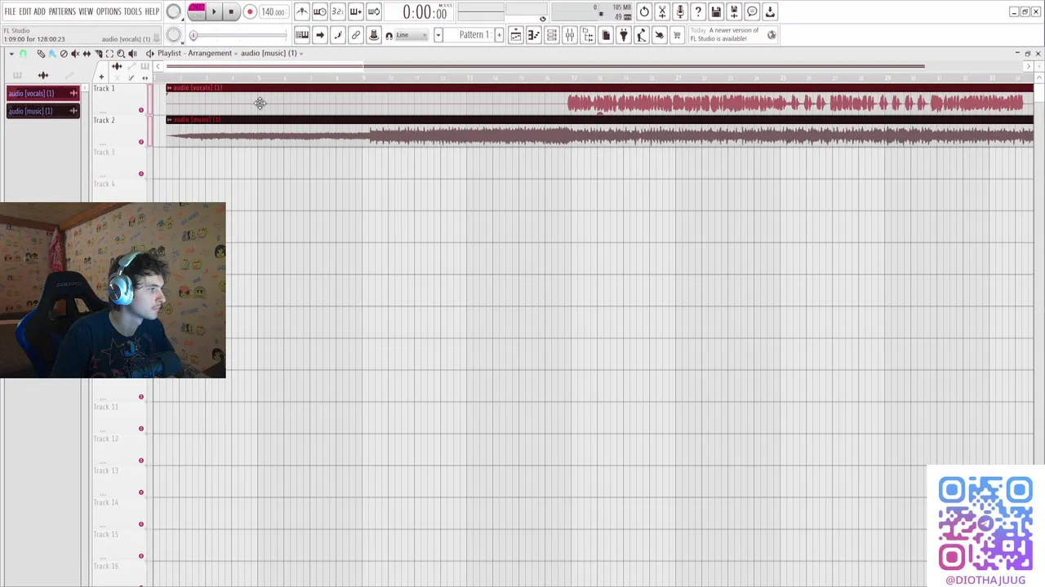Open playlist options arrow menu
The width and height of the screenshot is (1045, 587).
11,54
